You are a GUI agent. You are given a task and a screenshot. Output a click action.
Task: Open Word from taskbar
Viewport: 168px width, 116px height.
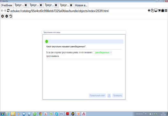[62, 114]
